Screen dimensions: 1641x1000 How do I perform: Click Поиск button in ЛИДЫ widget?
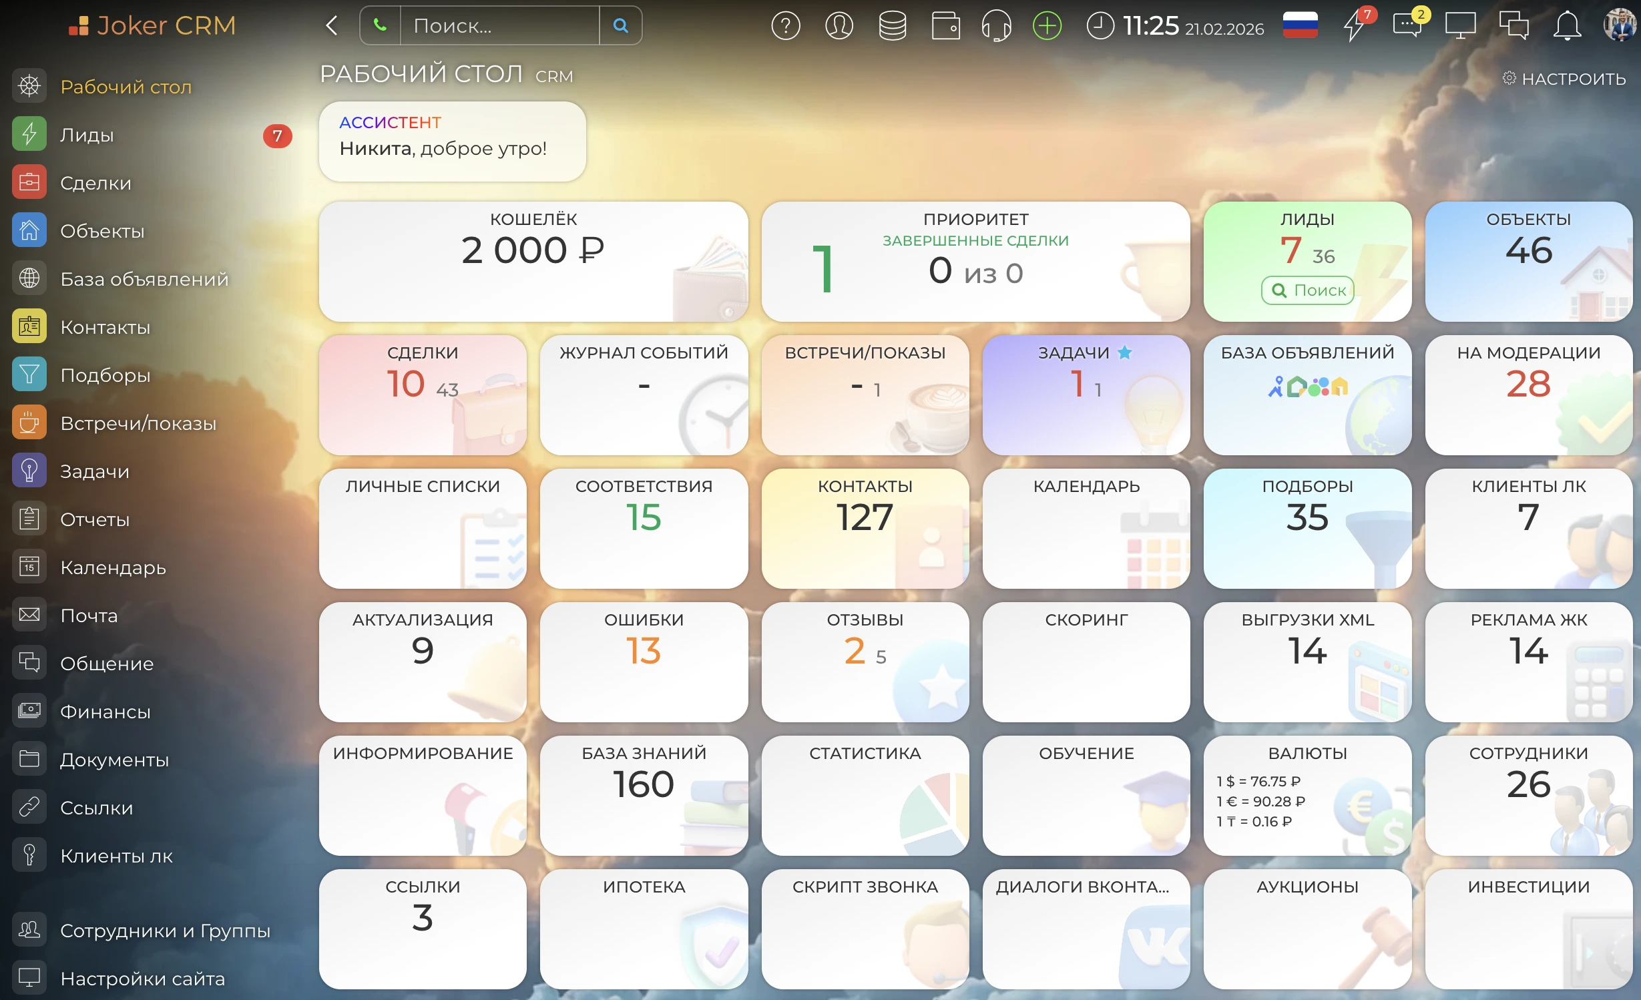pyautogui.click(x=1307, y=290)
